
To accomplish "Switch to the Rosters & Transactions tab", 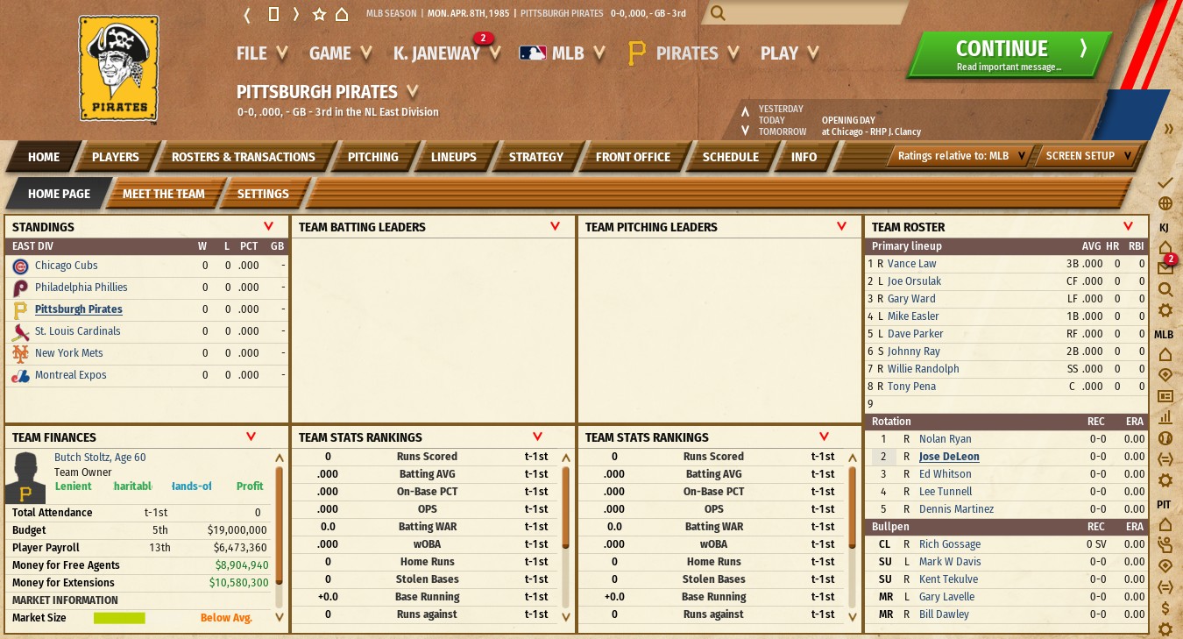I will click(243, 157).
